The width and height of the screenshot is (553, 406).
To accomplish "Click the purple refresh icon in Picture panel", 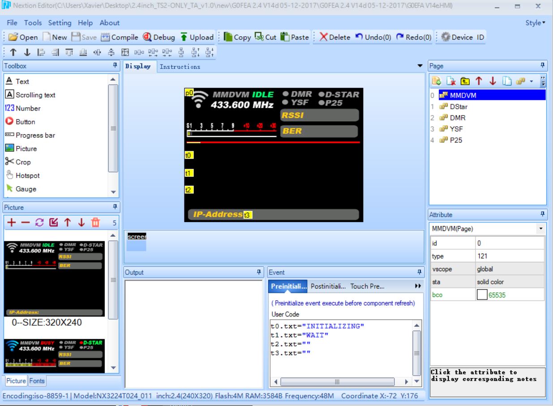I will coord(39,222).
